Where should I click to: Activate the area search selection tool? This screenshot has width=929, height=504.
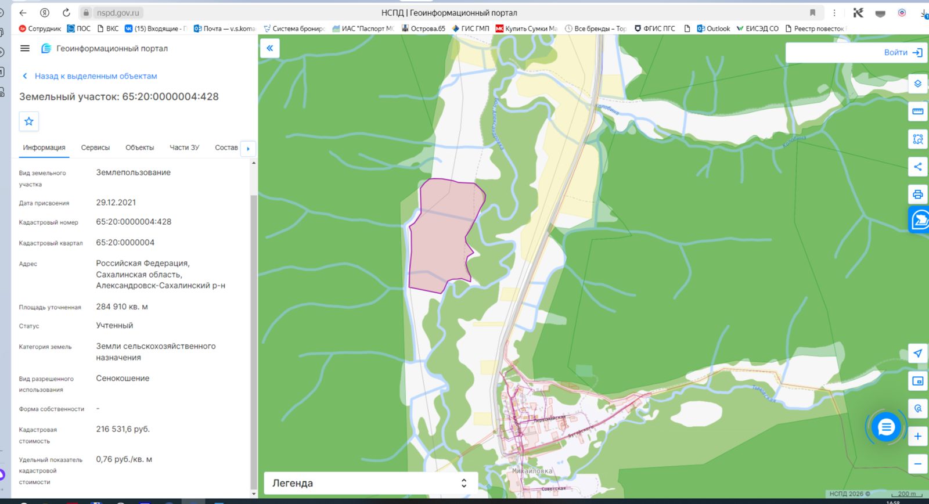pos(917,139)
